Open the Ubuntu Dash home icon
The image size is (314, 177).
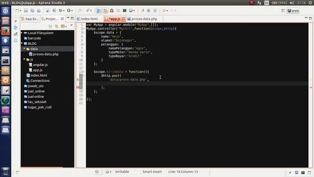[5, 11]
